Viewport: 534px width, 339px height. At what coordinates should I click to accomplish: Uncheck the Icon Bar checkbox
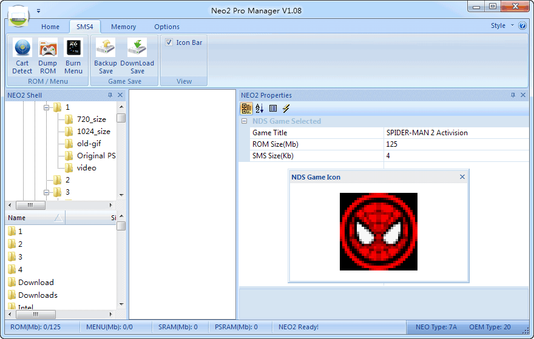pos(169,42)
